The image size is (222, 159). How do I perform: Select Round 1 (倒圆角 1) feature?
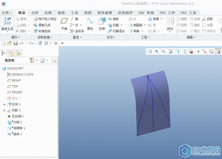coord(16,128)
